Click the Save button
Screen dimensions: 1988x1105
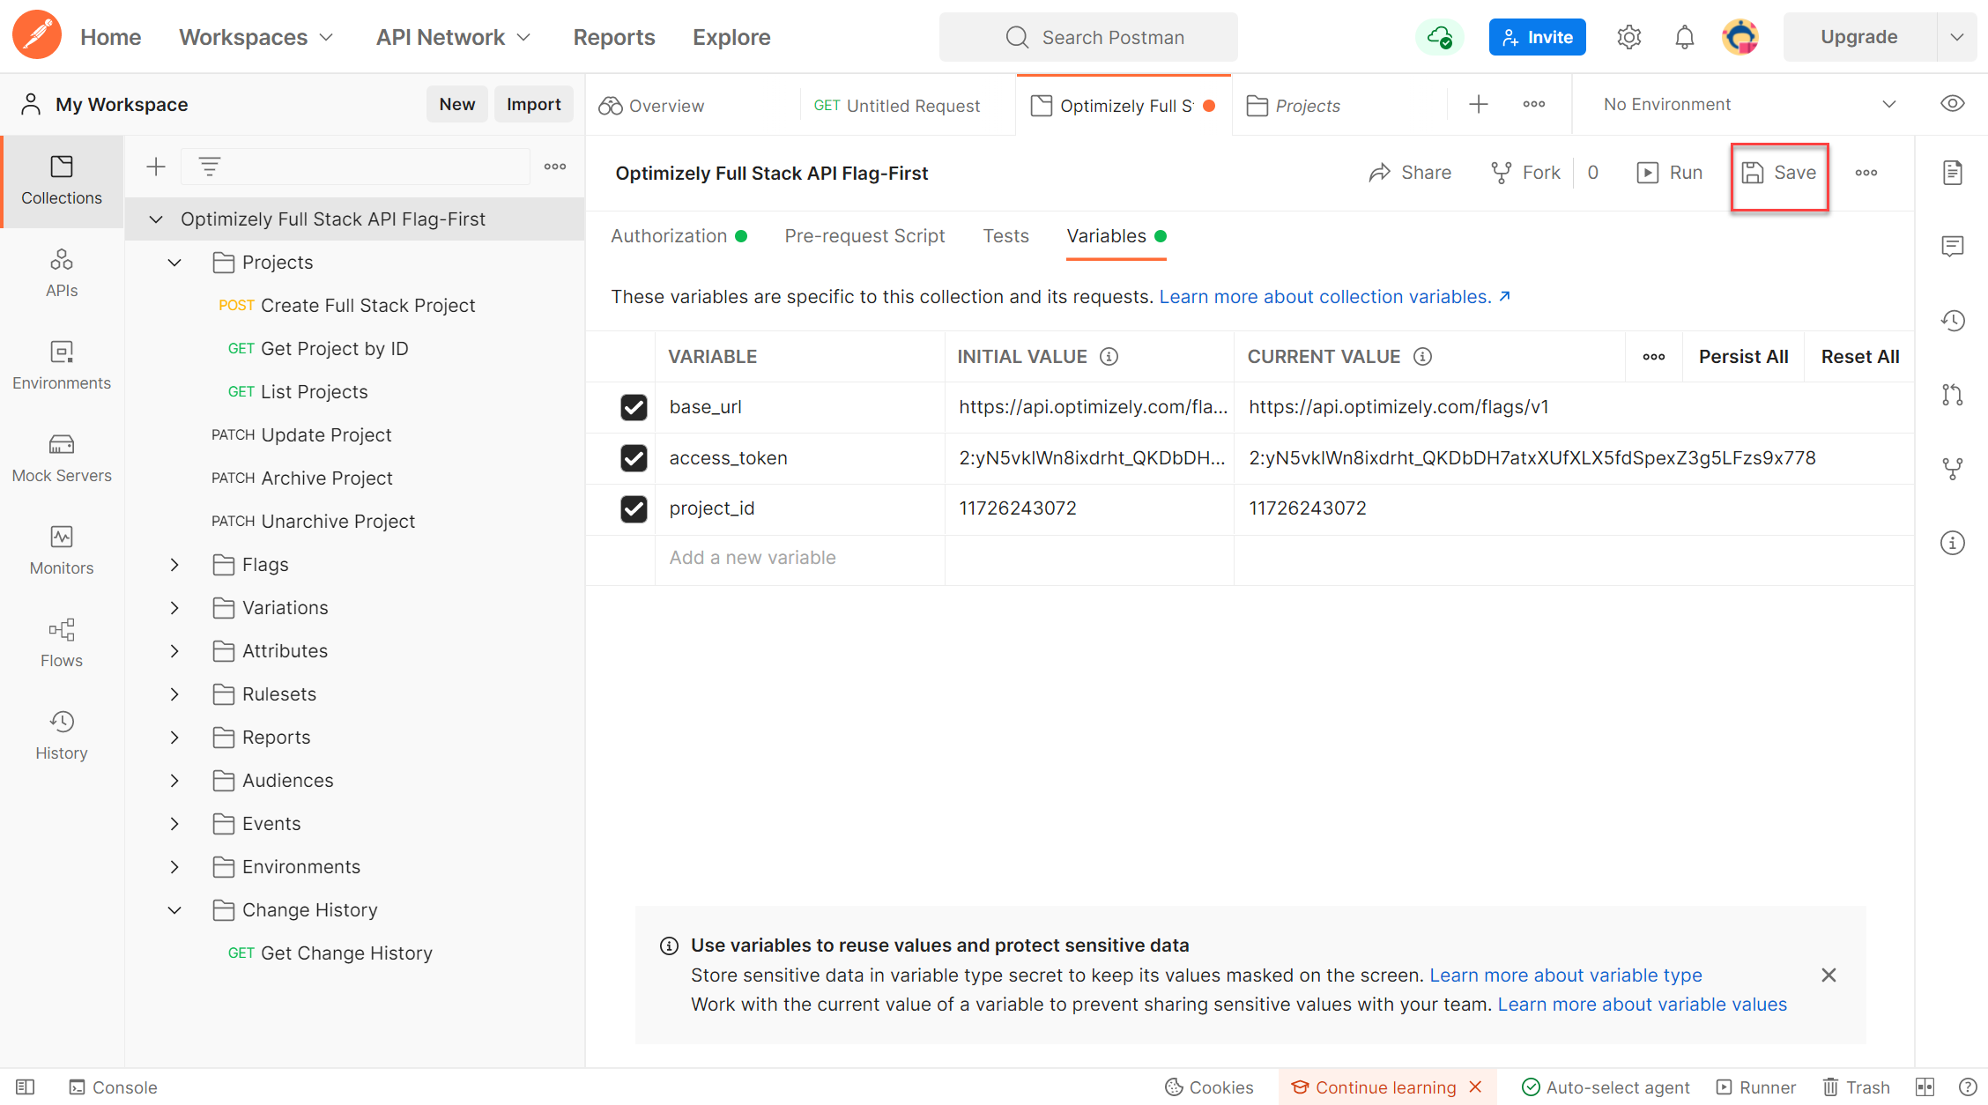tap(1779, 173)
